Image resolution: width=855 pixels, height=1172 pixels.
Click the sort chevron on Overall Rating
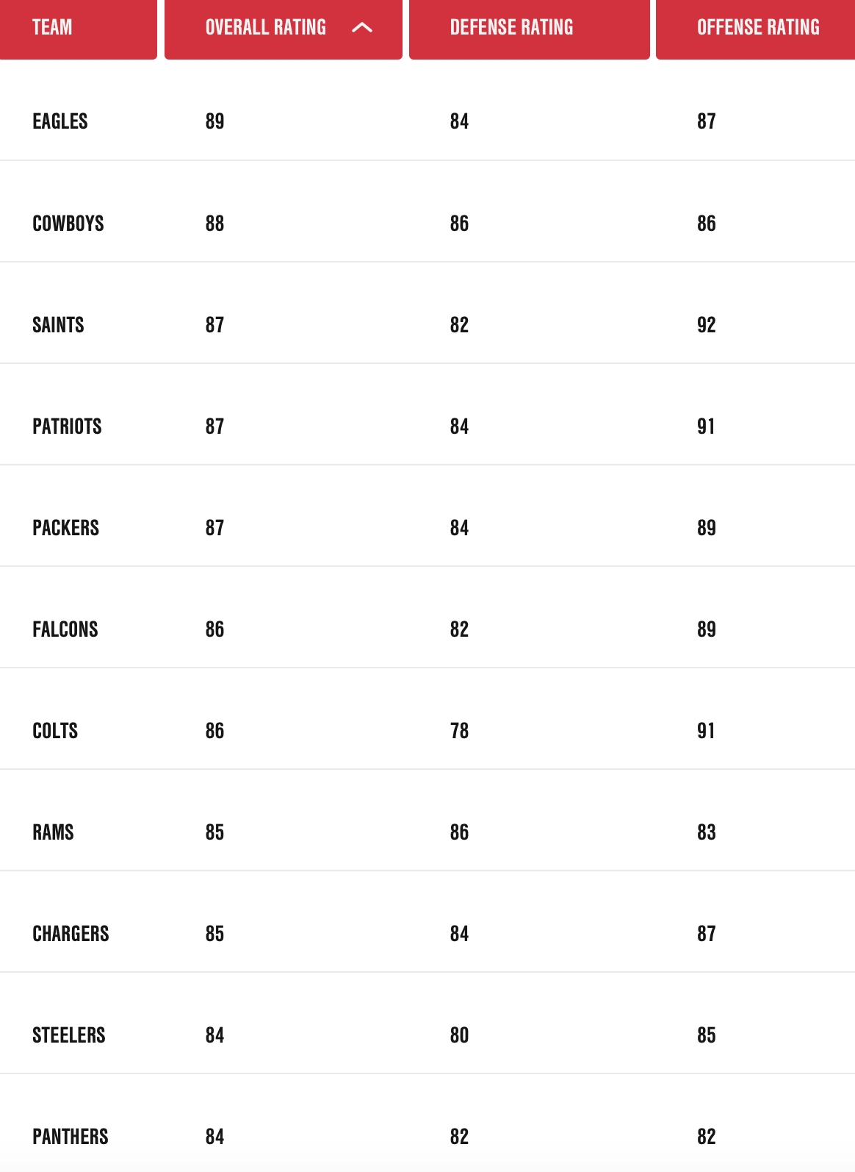(x=362, y=28)
